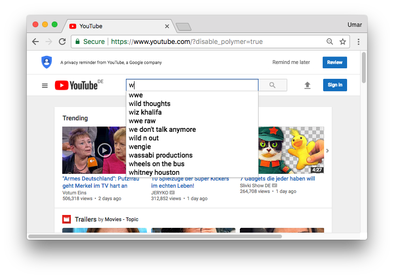This screenshot has width=394, height=278.
Task: Open the JERYKO channel
Action: (159, 193)
